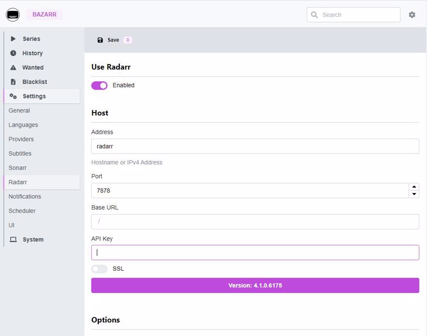427x336 pixels.
Task: Click the search magnifier icon
Action: [x=314, y=15]
